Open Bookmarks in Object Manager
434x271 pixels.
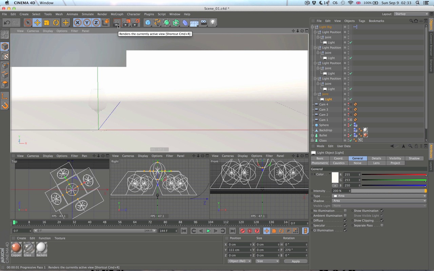point(376,21)
